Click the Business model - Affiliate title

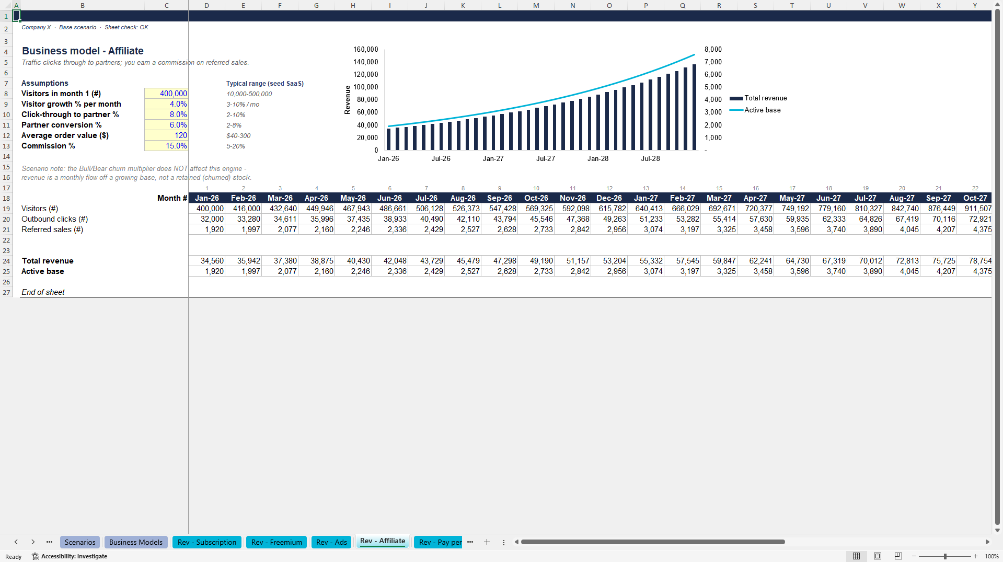point(83,51)
